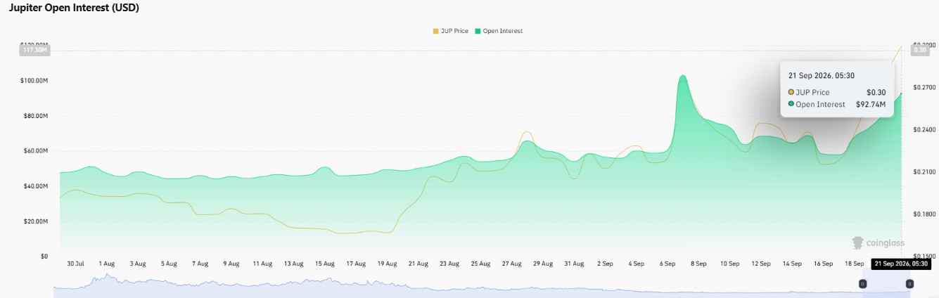Click the 21 Sep 2026, 05:30 axis label
The height and width of the screenshot is (298, 939).
[x=901, y=264]
